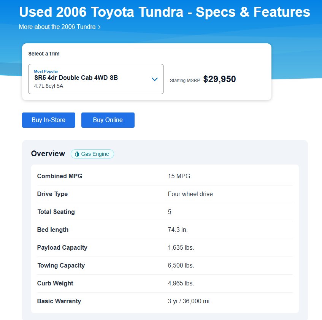Click the Bed length row label
Image resolution: width=322 pixels, height=320 pixels.
pyautogui.click(x=53, y=230)
